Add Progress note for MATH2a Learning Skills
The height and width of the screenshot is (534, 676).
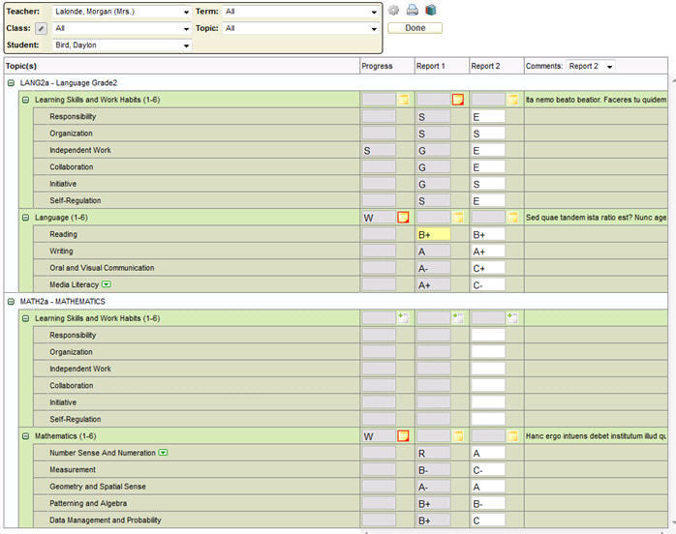point(404,317)
